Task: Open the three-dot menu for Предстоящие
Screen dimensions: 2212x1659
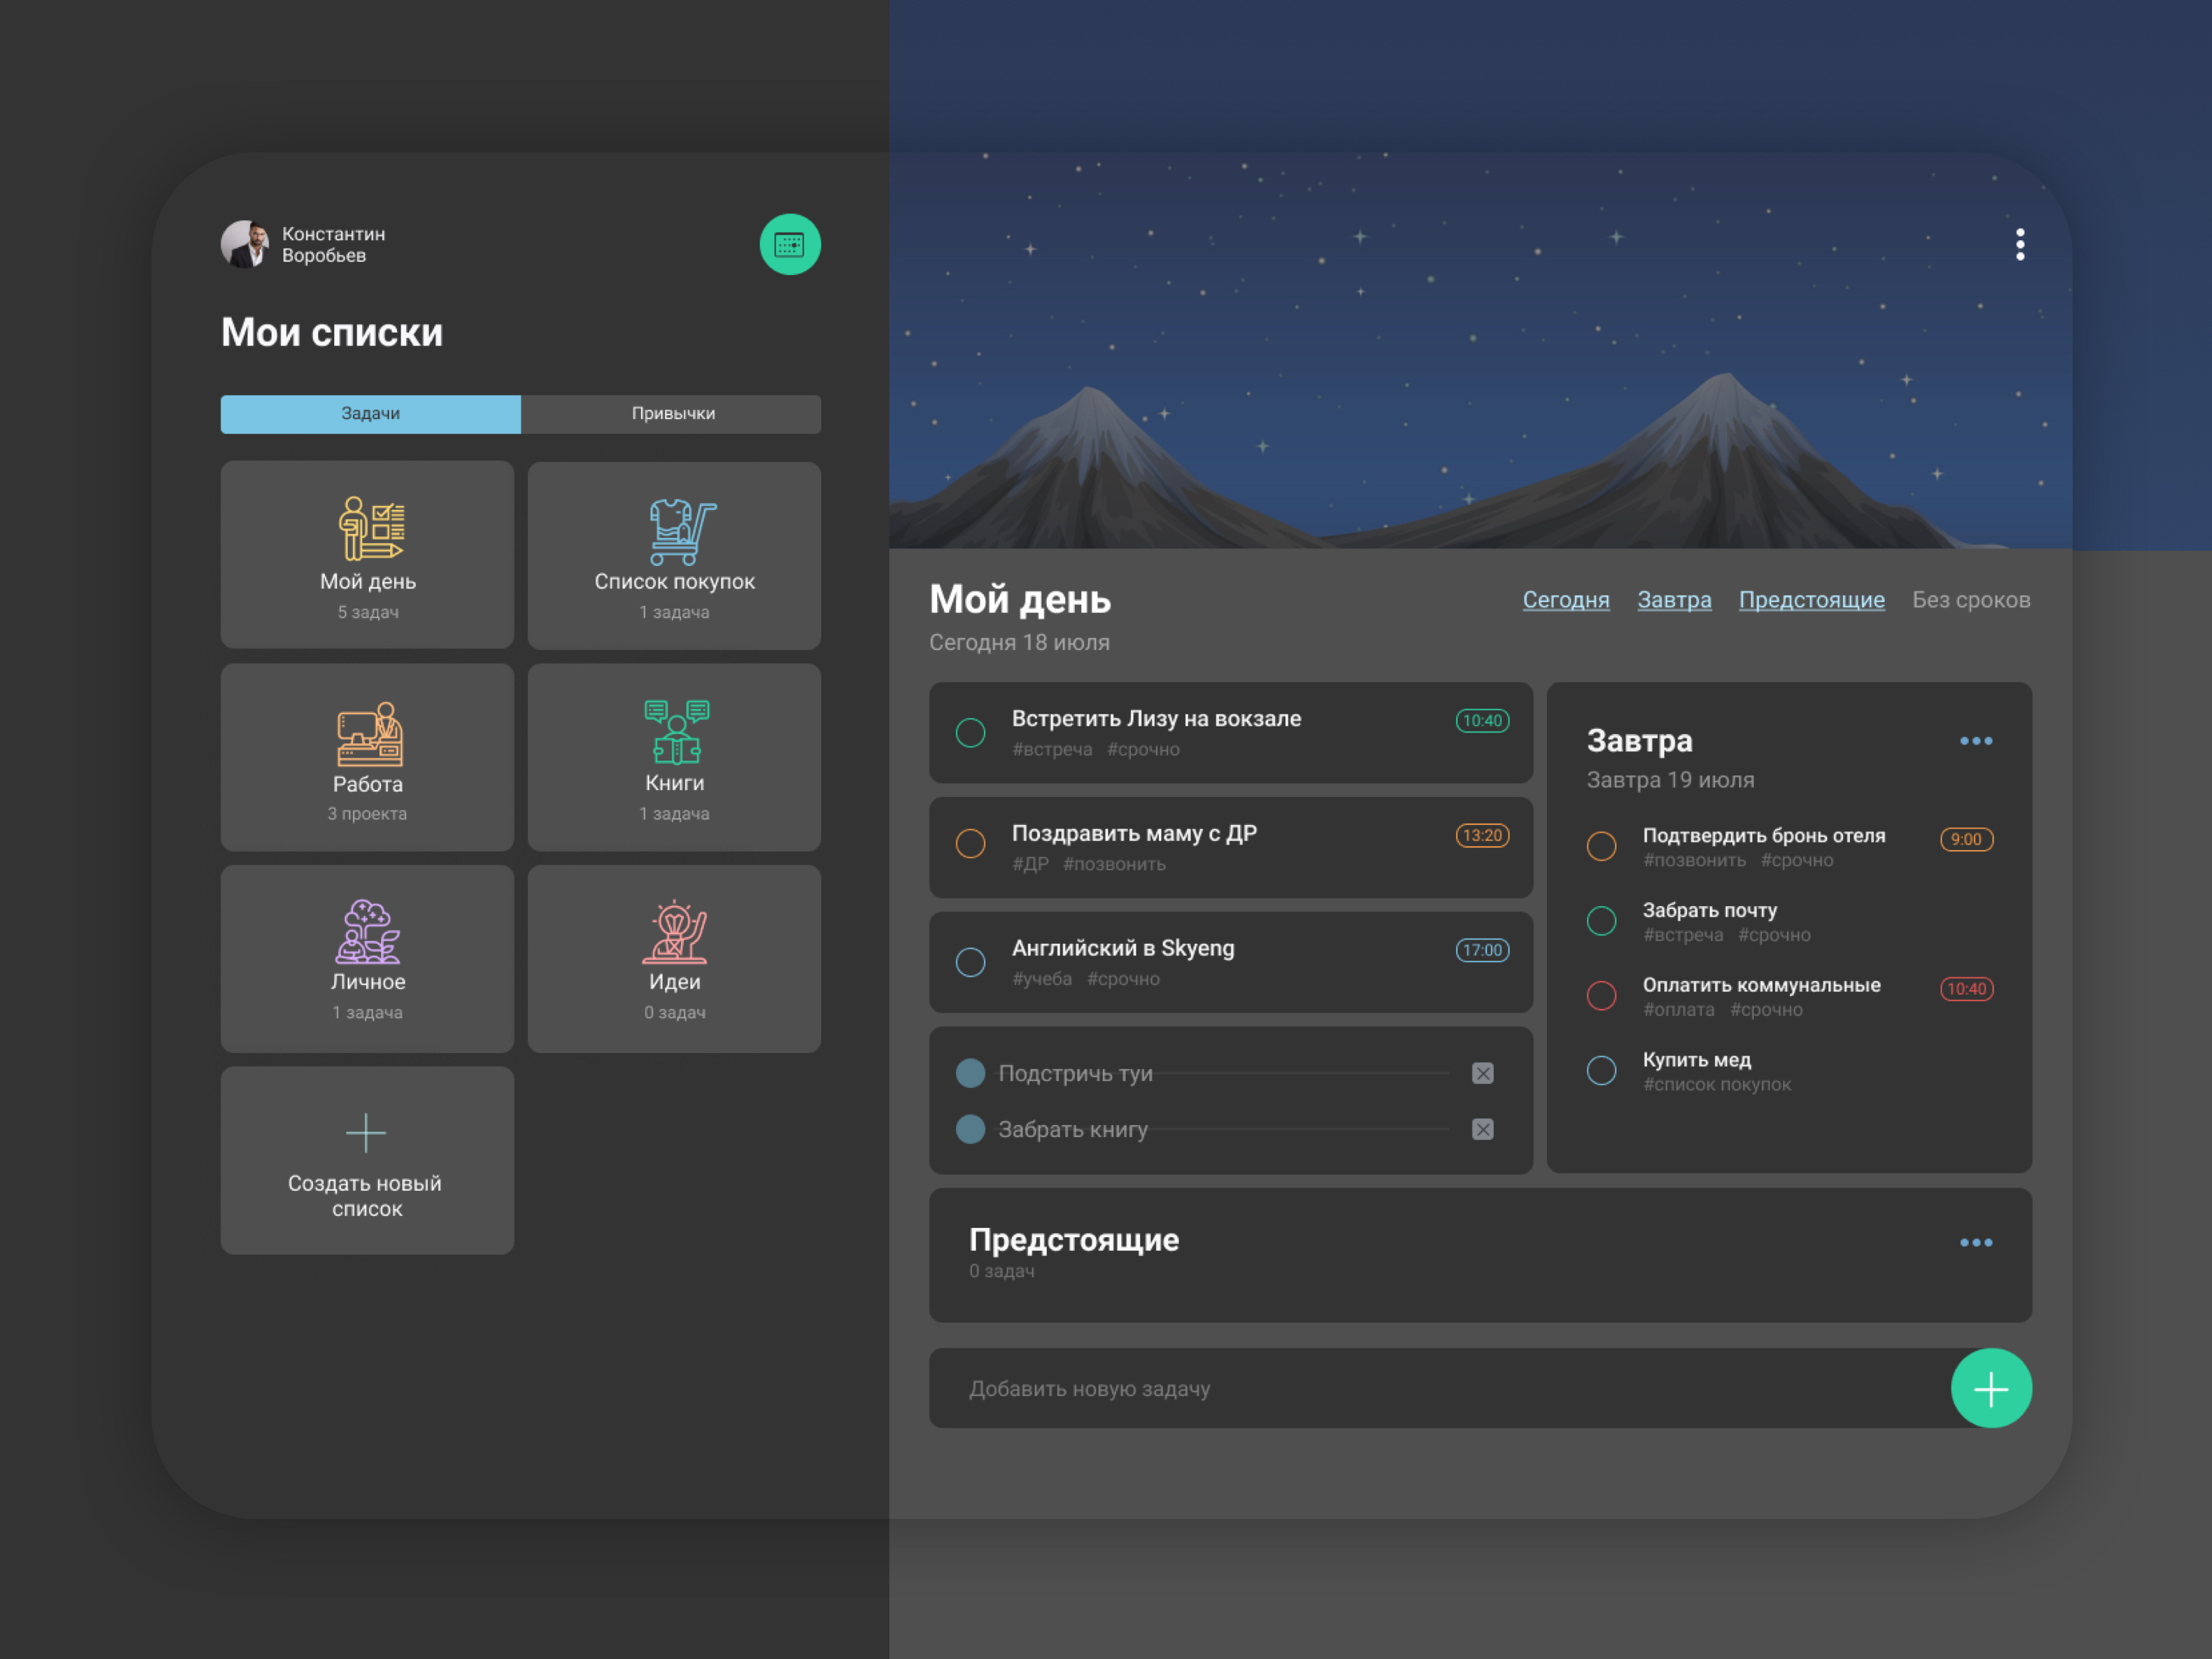Action: pos(1975,1242)
